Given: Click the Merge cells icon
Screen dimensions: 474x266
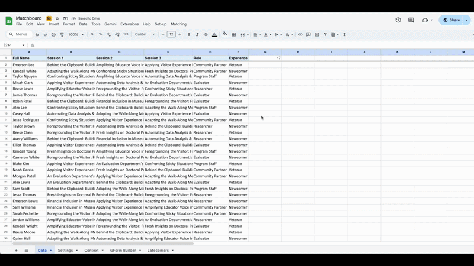Looking at the screenshot, I should 242,34.
